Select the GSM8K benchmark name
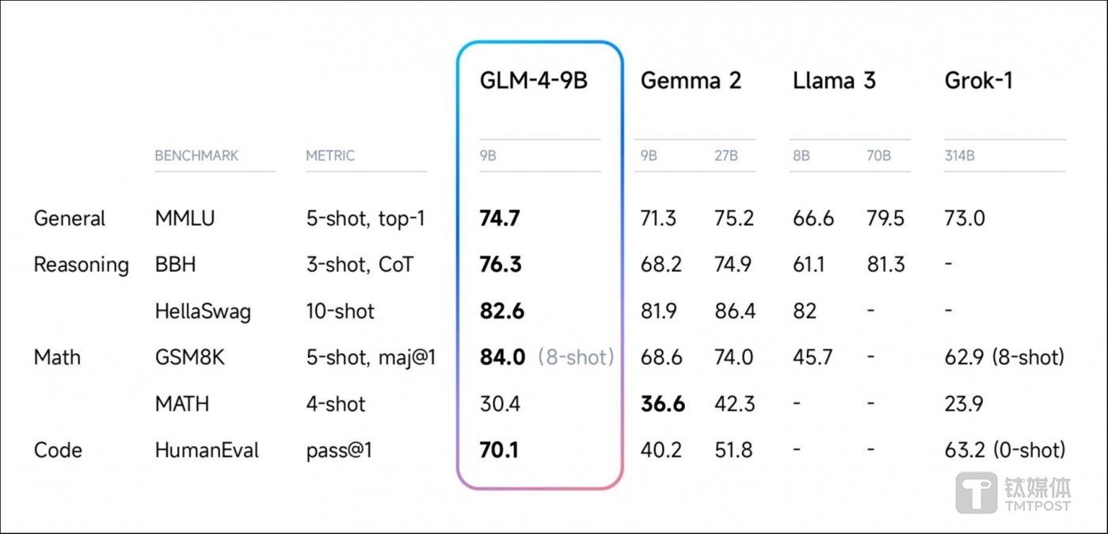The width and height of the screenshot is (1108, 534). click(x=190, y=357)
